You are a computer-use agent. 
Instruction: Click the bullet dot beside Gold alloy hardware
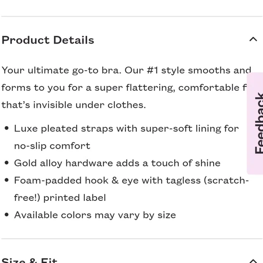[6, 163]
